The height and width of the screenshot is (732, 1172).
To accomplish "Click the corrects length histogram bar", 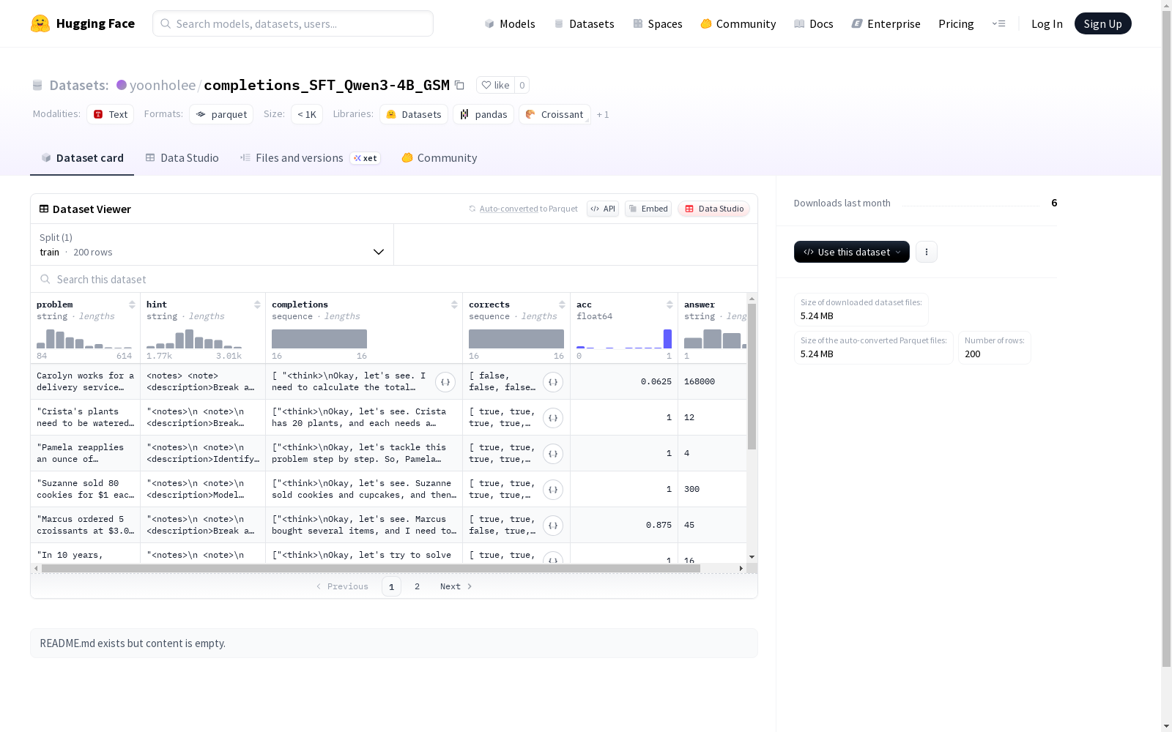I will [x=516, y=339].
